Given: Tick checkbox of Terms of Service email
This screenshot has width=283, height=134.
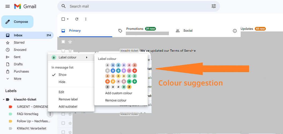Looking at the screenshot, I should (63, 51).
